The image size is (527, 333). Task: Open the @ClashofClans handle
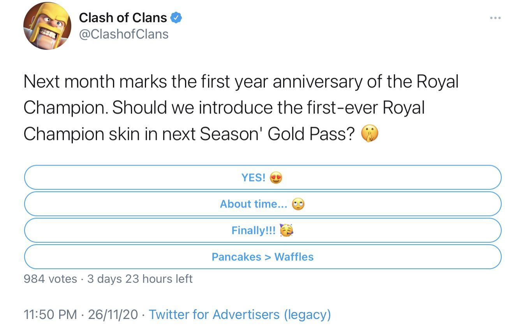123,34
